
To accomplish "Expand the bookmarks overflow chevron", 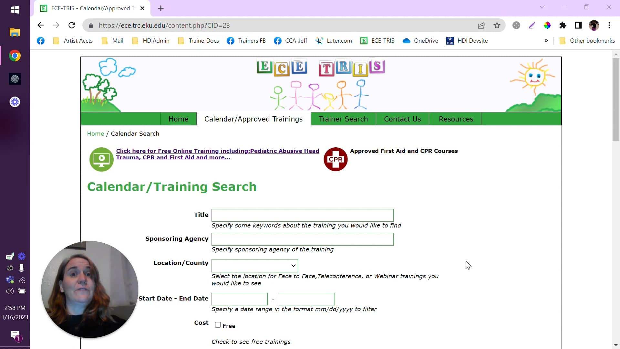I will 546,41.
